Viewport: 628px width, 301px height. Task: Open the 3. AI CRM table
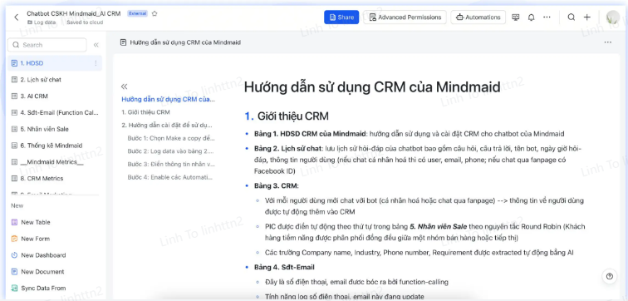coord(55,96)
